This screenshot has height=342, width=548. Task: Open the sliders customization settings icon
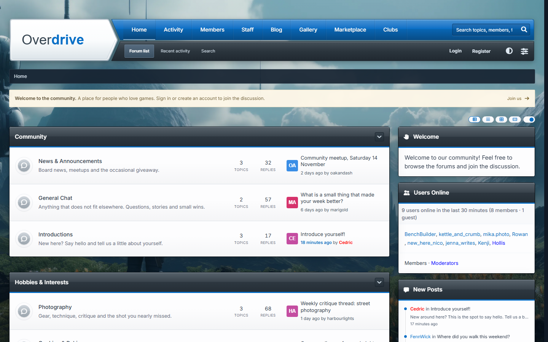point(524,51)
